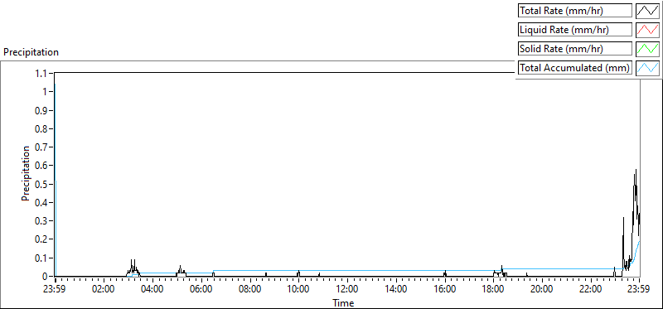Select the Total Rate (mm/hr) legend label
Image resolution: width=663 pixels, height=309 pixels.
click(574, 11)
